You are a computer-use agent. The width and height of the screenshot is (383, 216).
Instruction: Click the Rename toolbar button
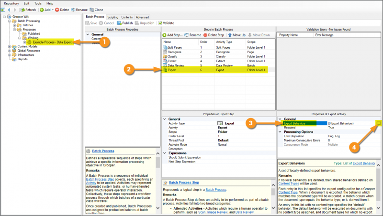(79, 10)
